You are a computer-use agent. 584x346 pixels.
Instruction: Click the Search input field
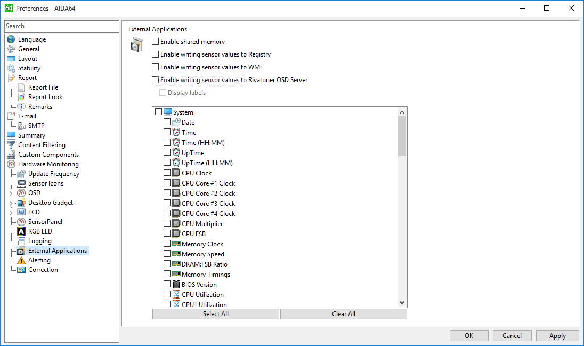pyautogui.click(x=62, y=26)
